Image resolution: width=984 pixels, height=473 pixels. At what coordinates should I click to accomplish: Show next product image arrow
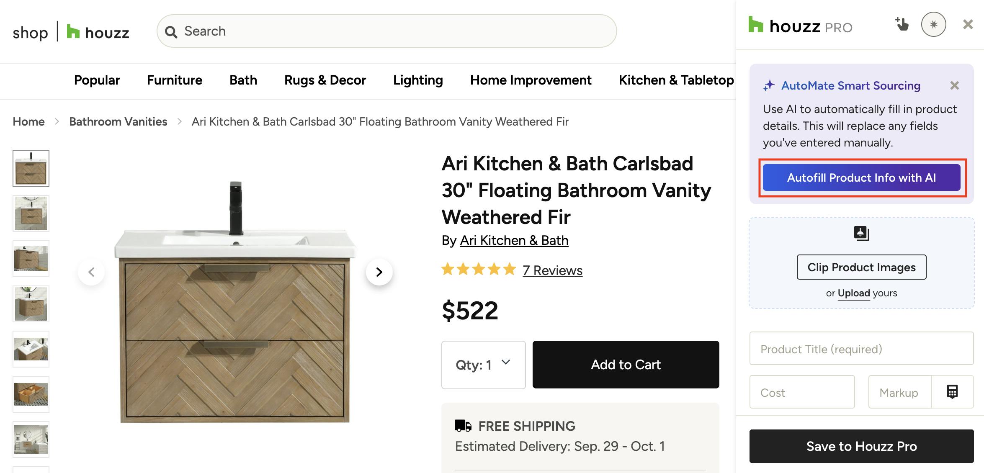[379, 272]
